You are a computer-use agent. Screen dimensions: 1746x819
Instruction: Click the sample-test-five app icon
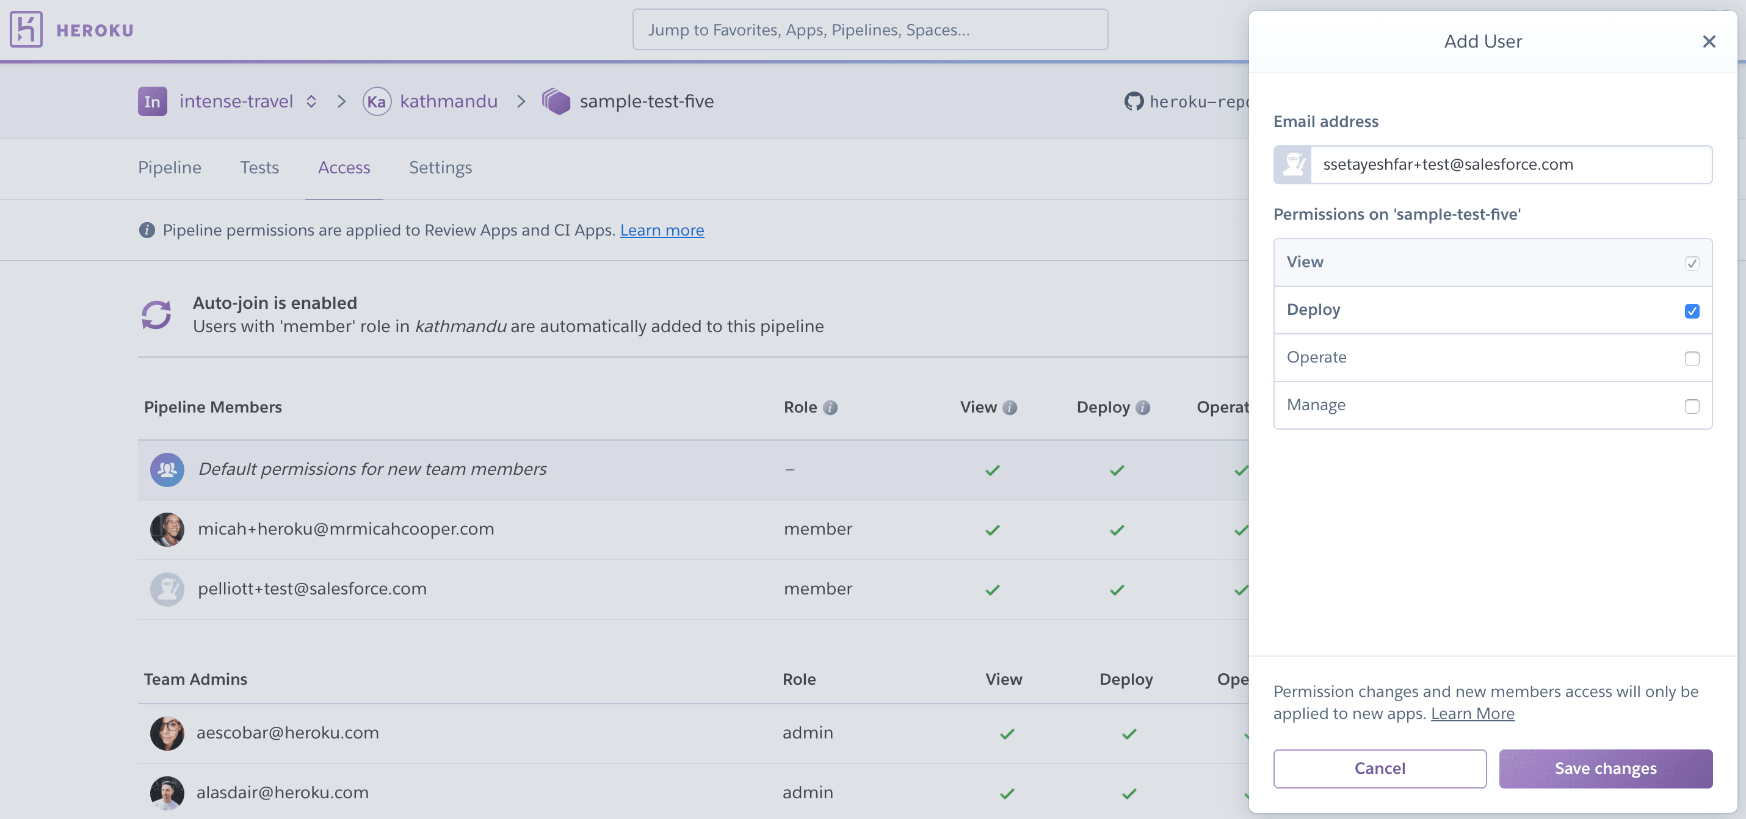557,100
